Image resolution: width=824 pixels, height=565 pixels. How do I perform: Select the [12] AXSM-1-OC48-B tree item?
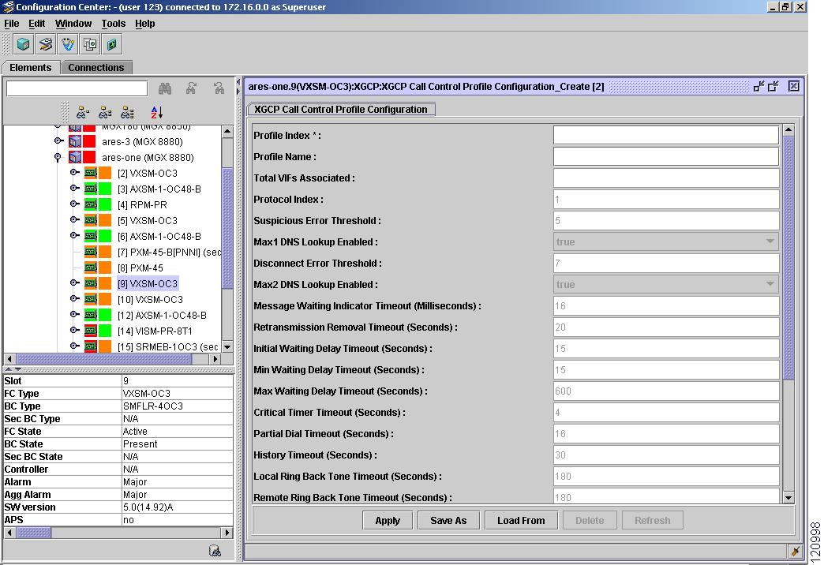point(162,315)
